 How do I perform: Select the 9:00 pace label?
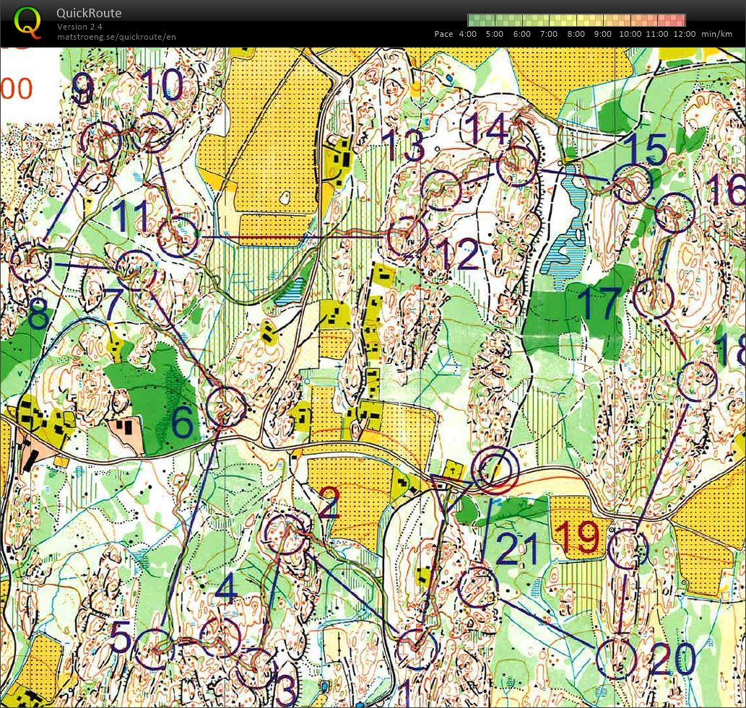pyautogui.click(x=603, y=34)
